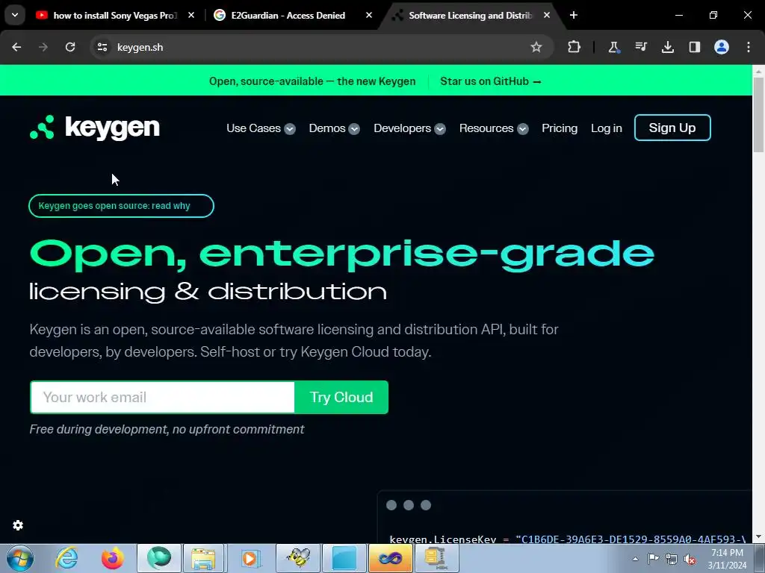
Task: Open the Pricing page
Action: (560, 128)
